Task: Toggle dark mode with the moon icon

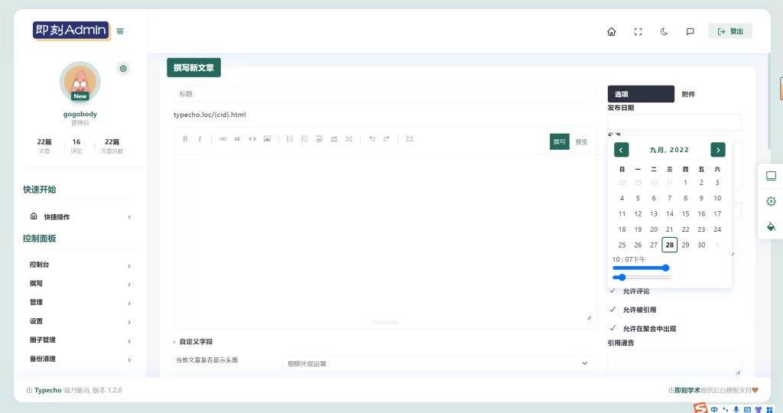Action: (664, 31)
